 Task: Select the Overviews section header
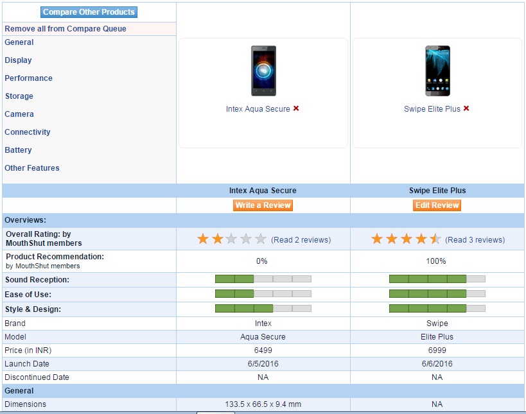[26, 220]
